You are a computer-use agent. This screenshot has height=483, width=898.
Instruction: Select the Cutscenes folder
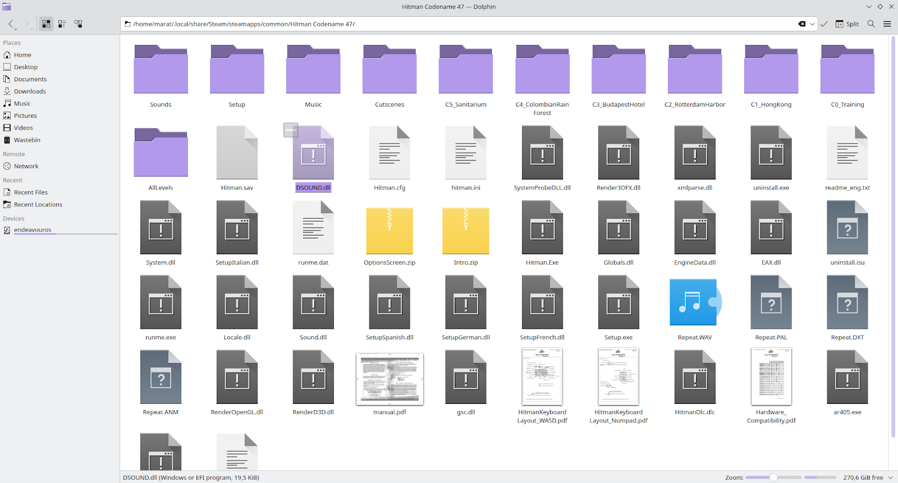[x=390, y=70]
